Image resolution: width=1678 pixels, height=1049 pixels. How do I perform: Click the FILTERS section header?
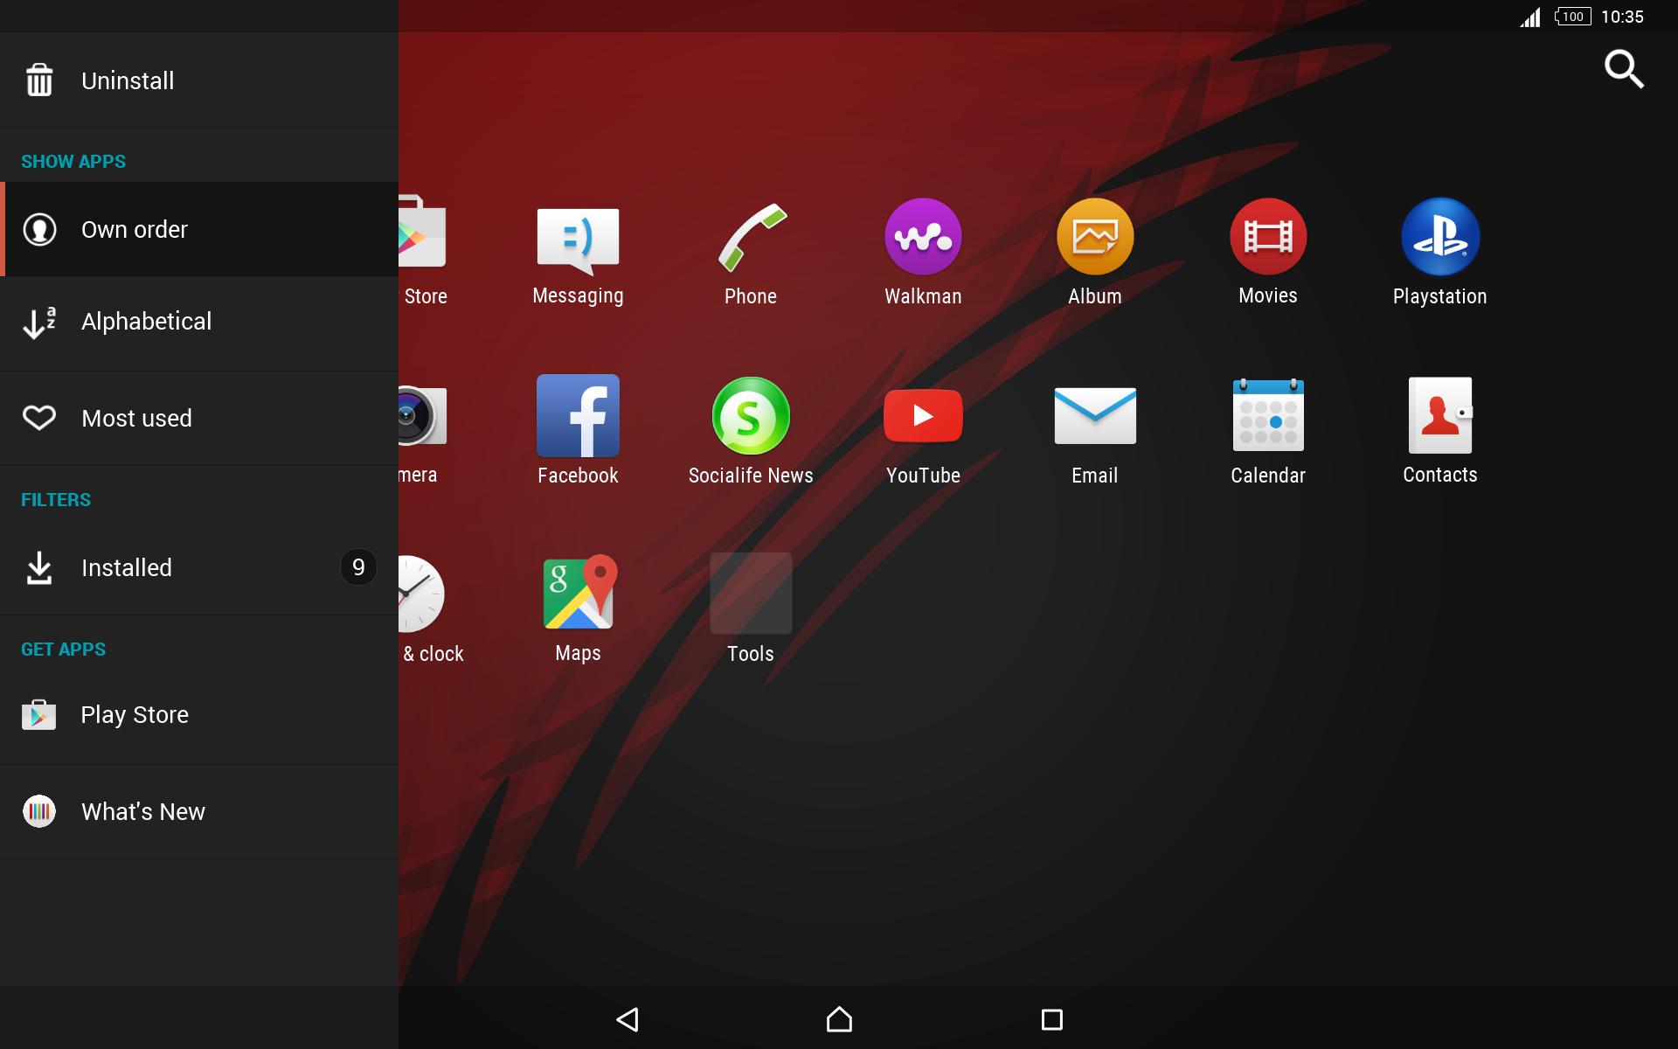(x=56, y=500)
